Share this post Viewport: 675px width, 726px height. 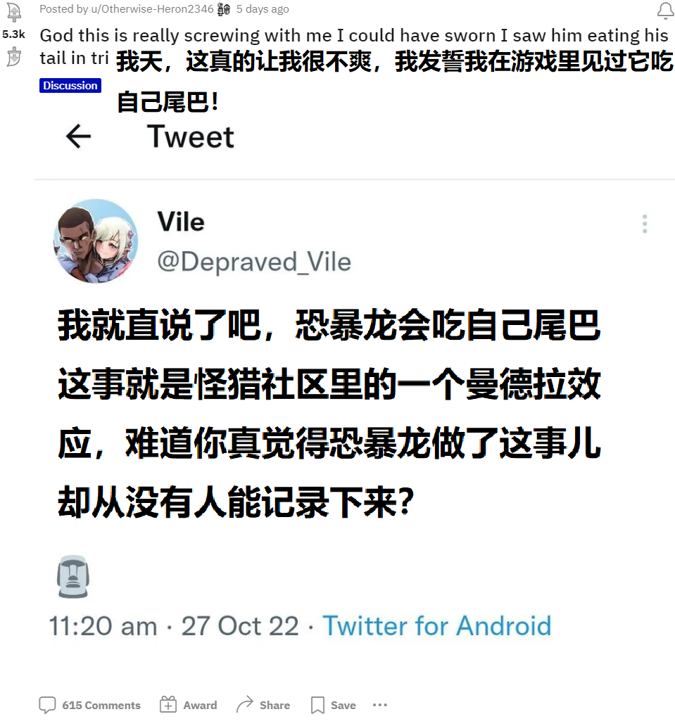pos(263,705)
